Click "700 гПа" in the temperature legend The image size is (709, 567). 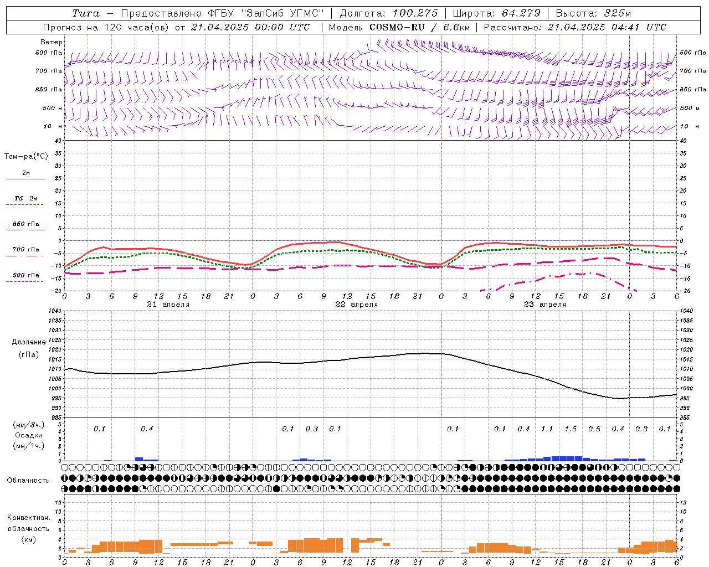(x=26, y=250)
